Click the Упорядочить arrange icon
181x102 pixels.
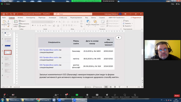pyautogui.click(x=95, y=21)
